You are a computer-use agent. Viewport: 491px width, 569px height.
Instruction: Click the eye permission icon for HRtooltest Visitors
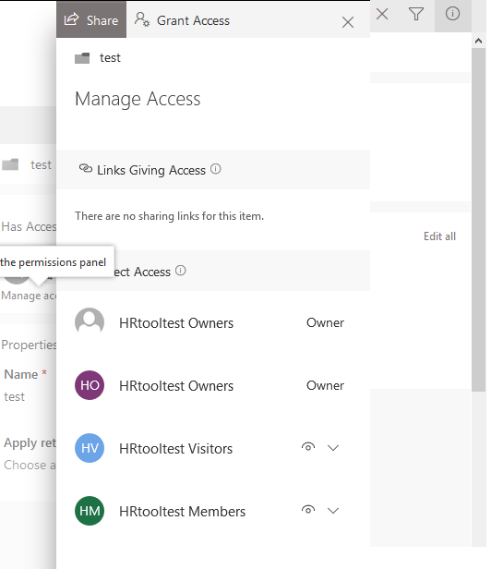click(308, 447)
